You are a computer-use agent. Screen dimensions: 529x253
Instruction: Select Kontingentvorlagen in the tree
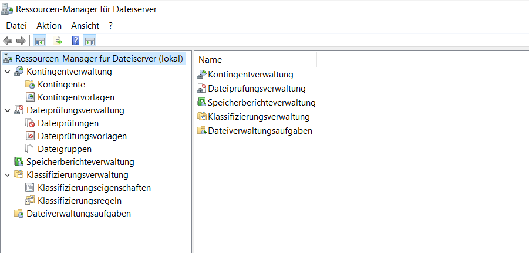(76, 97)
